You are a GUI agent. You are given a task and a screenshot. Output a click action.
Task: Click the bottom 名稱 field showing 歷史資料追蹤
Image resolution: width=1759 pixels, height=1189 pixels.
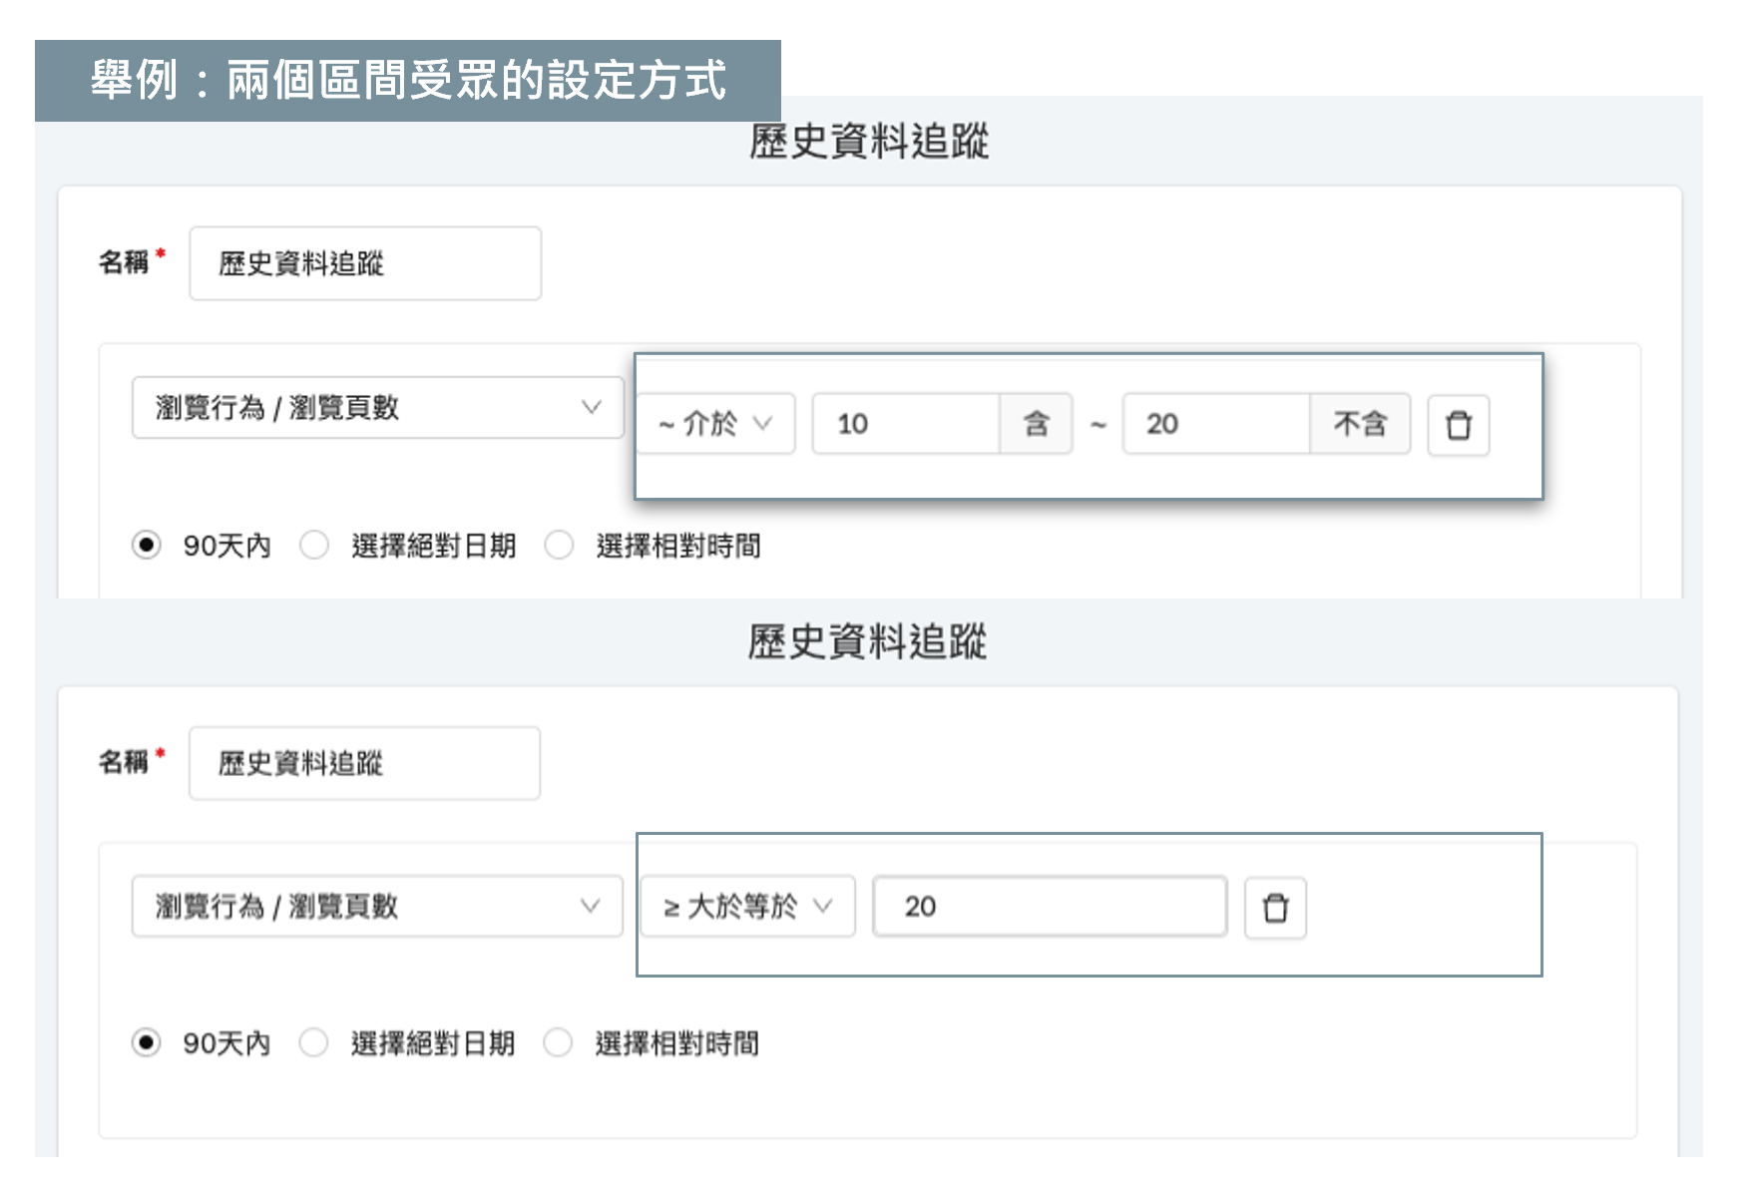pyautogui.click(x=364, y=762)
